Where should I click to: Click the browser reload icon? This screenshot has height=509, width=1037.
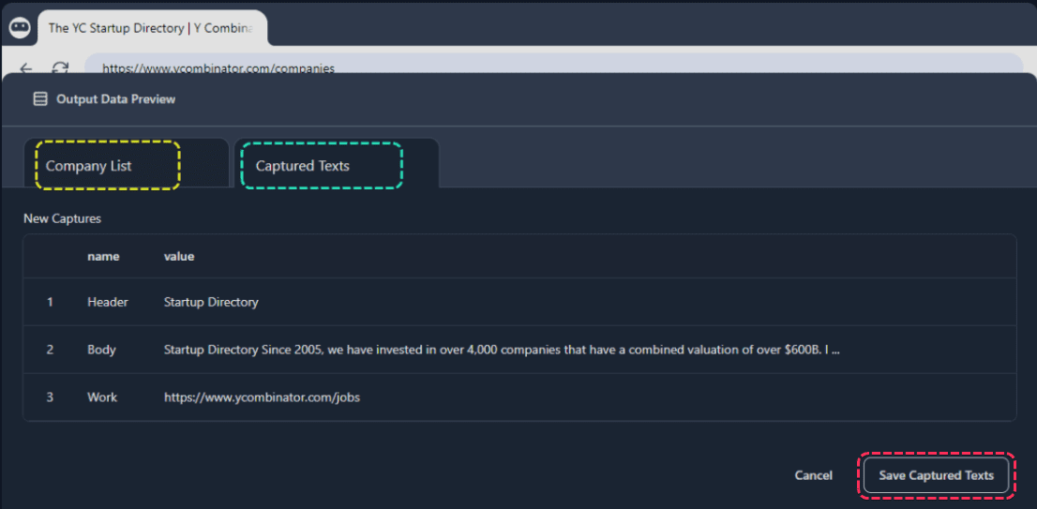point(61,68)
